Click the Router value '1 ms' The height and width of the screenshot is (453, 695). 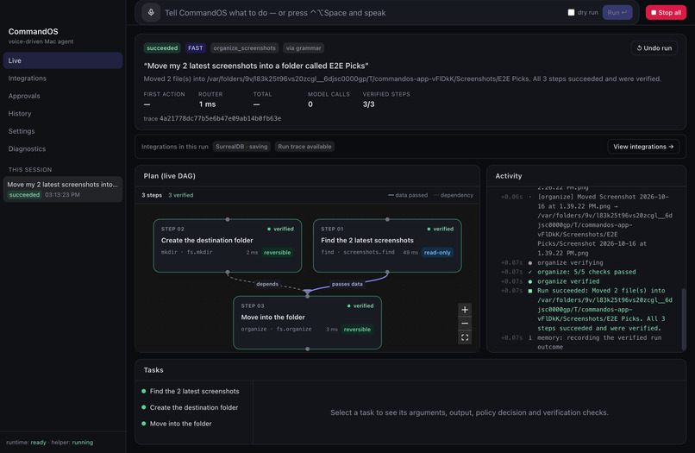tap(207, 104)
